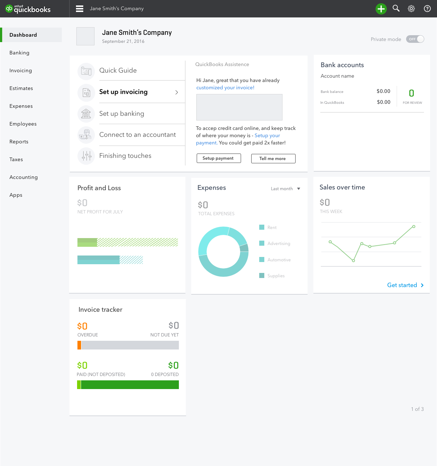Screen dimensions: 437x466
Task: Open the Last month expenses dropdown
Action: coord(285,189)
